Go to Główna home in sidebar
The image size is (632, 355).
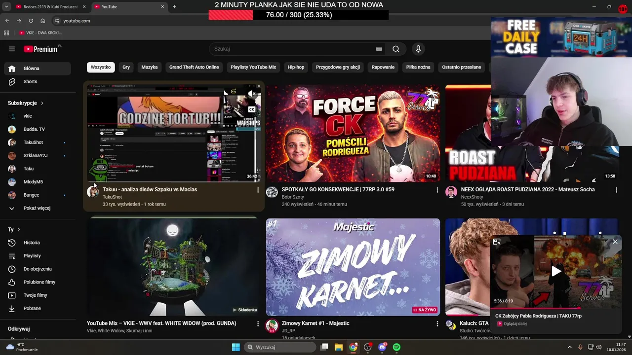click(x=38, y=69)
